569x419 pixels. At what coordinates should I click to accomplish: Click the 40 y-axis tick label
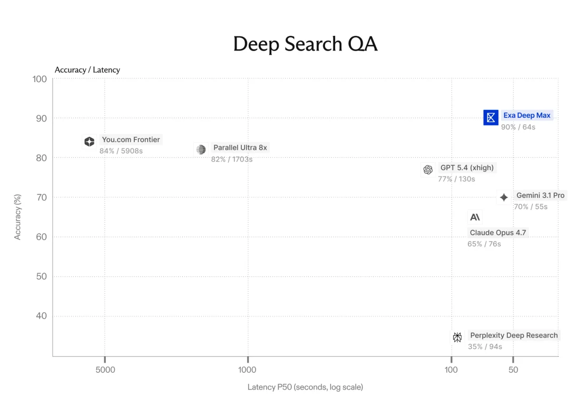42,316
